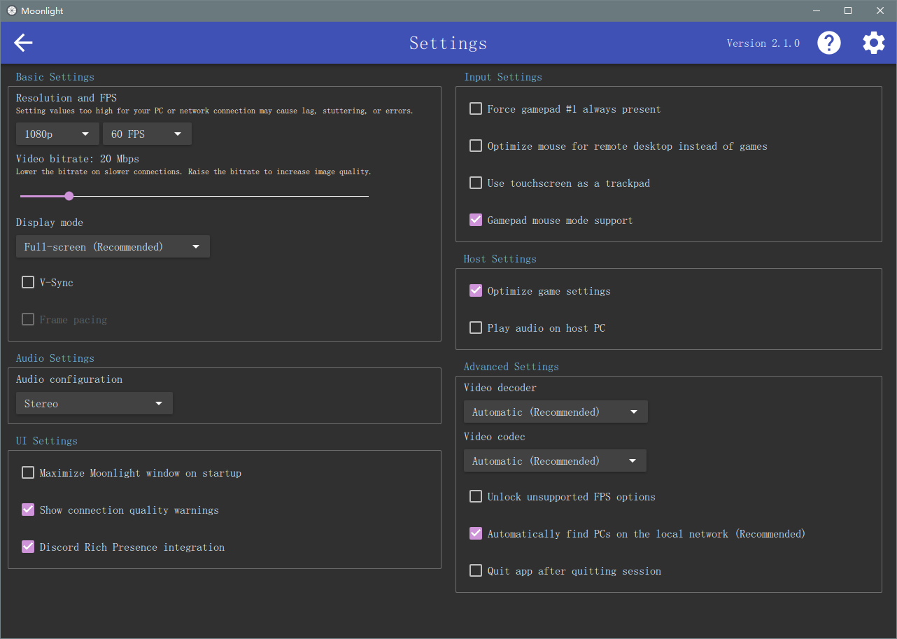Uncheck Automatically find PCs on local network
The image size is (897, 639).
click(476, 533)
